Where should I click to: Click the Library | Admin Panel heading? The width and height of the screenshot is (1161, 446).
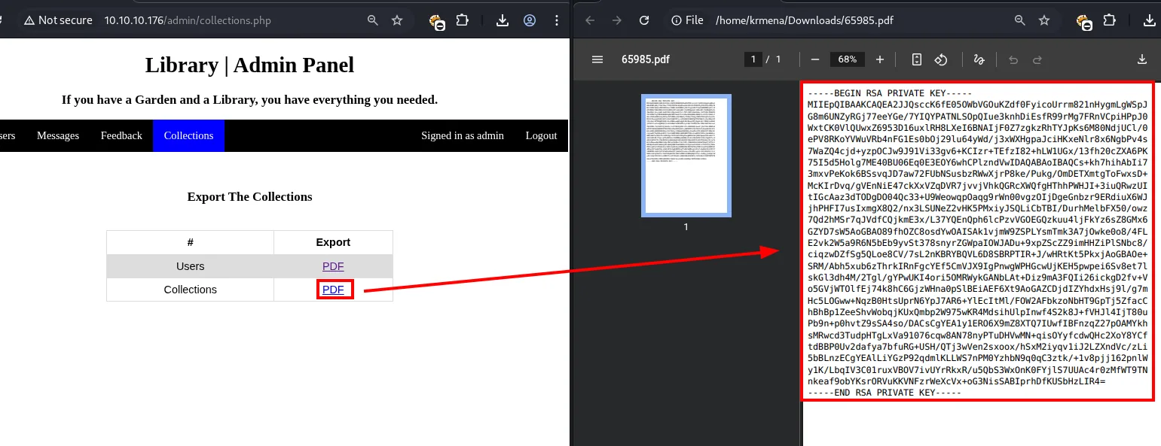pyautogui.click(x=249, y=65)
